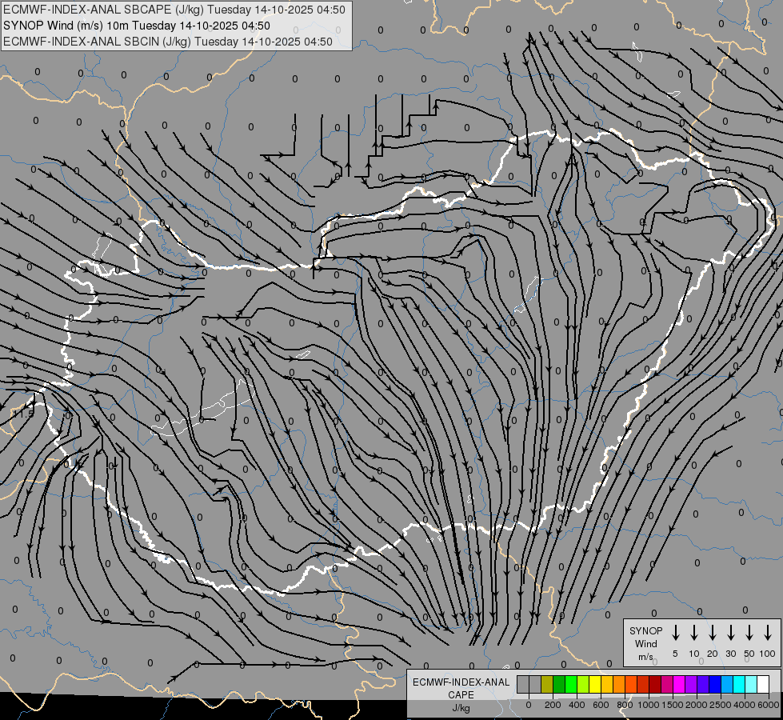
Task: Click the CAPE label in the colour legend
Action: 461,695
